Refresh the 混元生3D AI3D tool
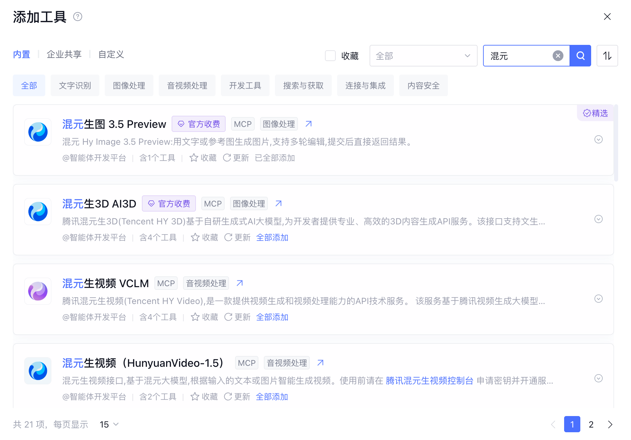The width and height of the screenshot is (631, 440). pos(237,238)
